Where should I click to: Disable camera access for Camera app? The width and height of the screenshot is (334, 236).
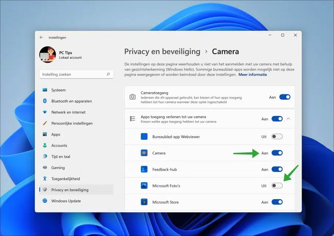coord(277,153)
